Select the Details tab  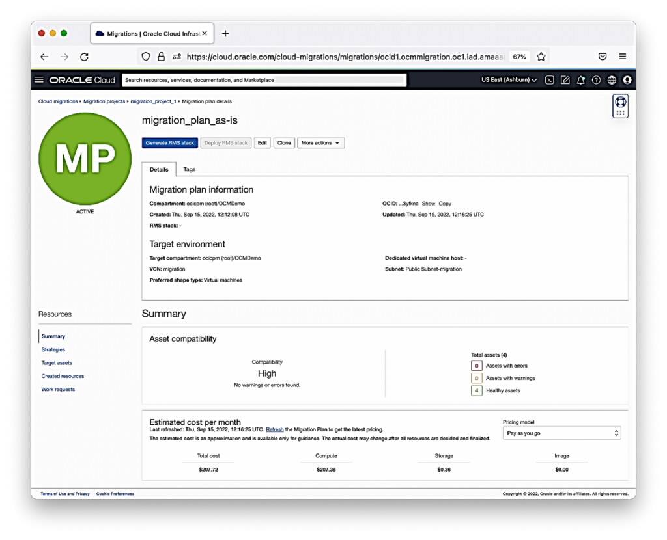(x=159, y=169)
